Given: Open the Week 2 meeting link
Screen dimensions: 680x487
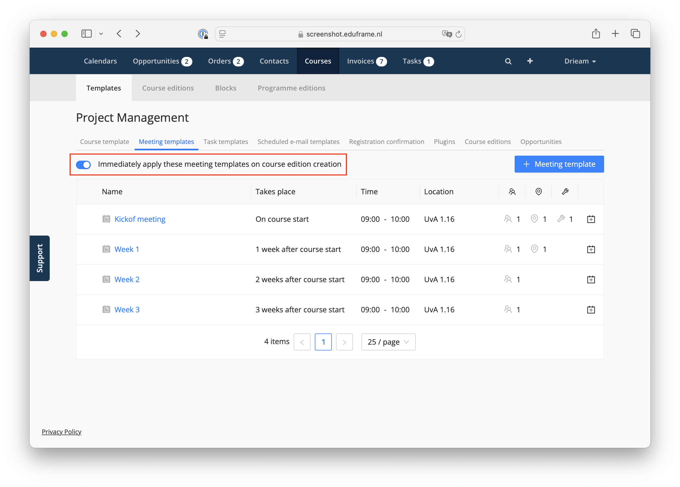Looking at the screenshot, I should [127, 279].
